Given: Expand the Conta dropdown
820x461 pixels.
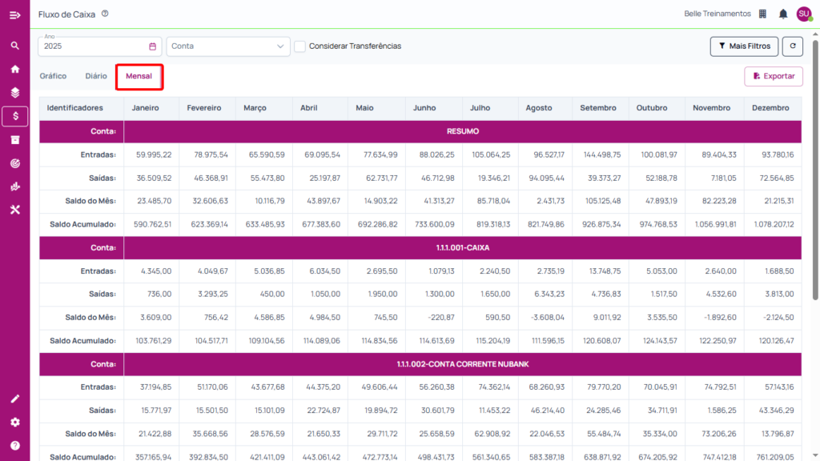Looking at the screenshot, I should [228, 46].
